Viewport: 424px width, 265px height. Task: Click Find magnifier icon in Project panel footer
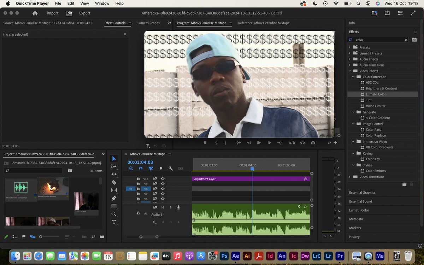(93, 236)
